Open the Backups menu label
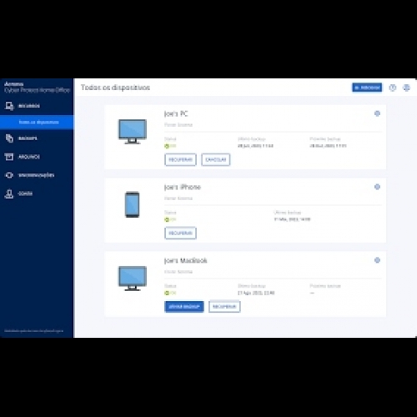Screen dimensions: 417x417 pyautogui.click(x=28, y=138)
